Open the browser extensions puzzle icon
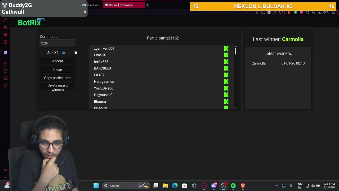 point(307,12)
